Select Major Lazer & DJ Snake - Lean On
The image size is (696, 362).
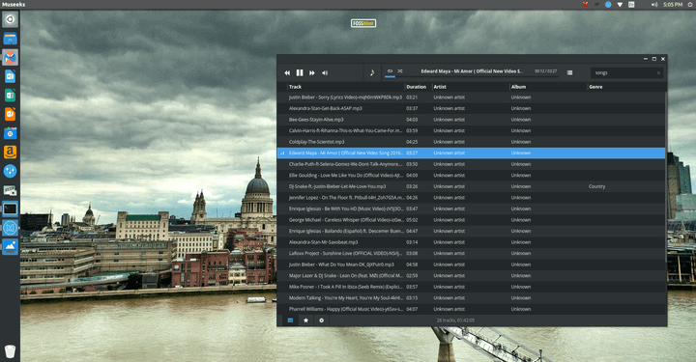471,275
